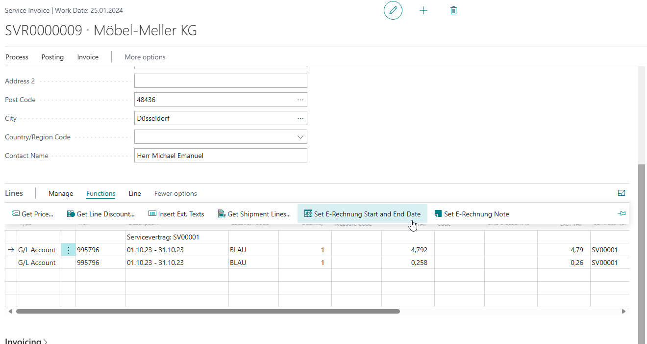Click Insert Ext. Texts action
Screen dimensions: 647x344
pos(176,214)
